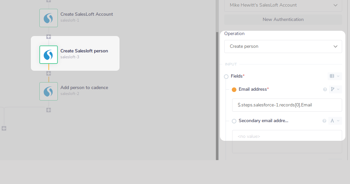This screenshot has height=184, width=350.
Task: Show help for Secondary email address
Action: click(324, 121)
